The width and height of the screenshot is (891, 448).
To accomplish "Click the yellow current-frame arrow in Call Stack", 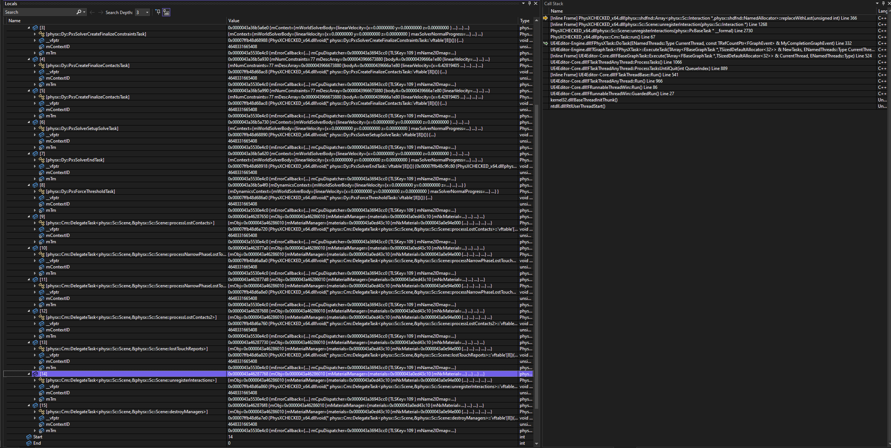I will tap(545, 18).
